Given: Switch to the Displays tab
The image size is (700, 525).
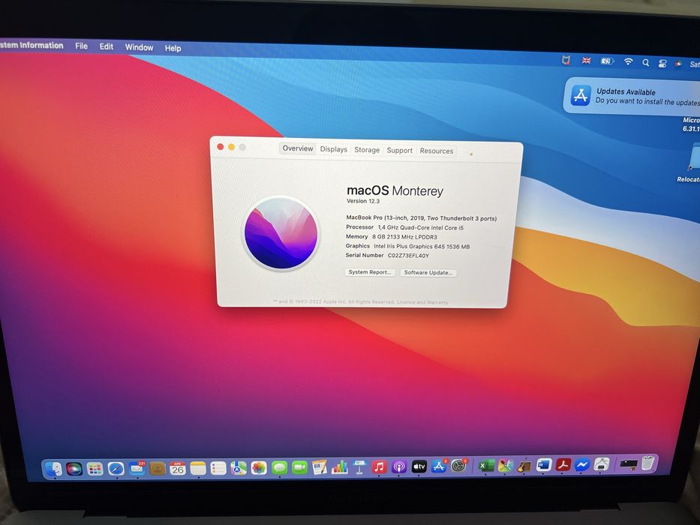Looking at the screenshot, I should pos(333,149).
